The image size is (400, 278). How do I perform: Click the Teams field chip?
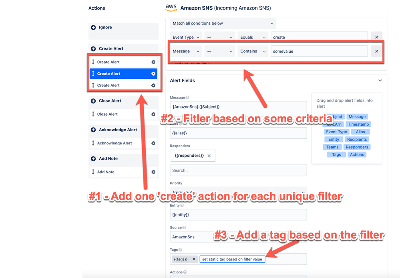tap(332, 147)
